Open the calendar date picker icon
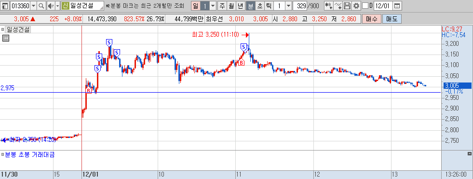Viewport: 473px width, 179px height. (397, 5)
